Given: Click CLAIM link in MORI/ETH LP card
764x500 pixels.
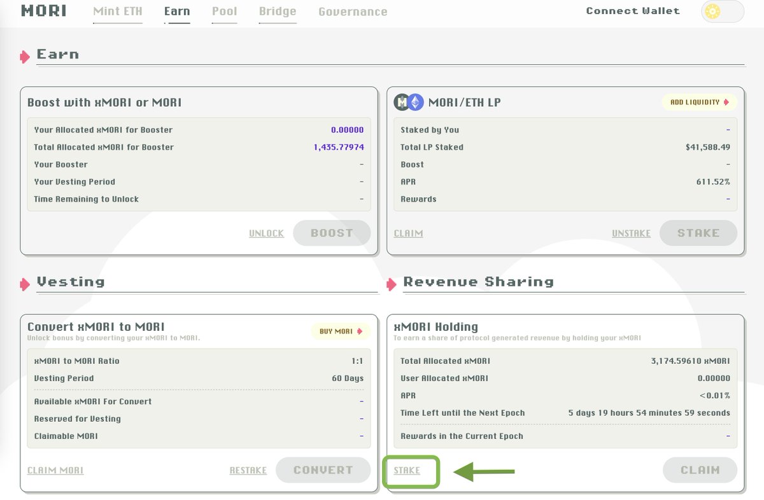Looking at the screenshot, I should pyautogui.click(x=408, y=233).
